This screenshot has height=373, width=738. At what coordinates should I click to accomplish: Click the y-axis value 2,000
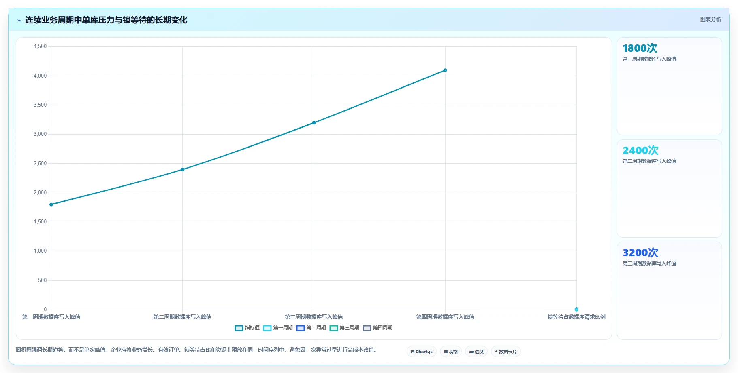point(40,193)
